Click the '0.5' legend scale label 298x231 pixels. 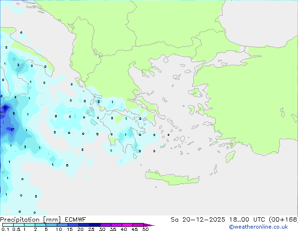coord(16,229)
